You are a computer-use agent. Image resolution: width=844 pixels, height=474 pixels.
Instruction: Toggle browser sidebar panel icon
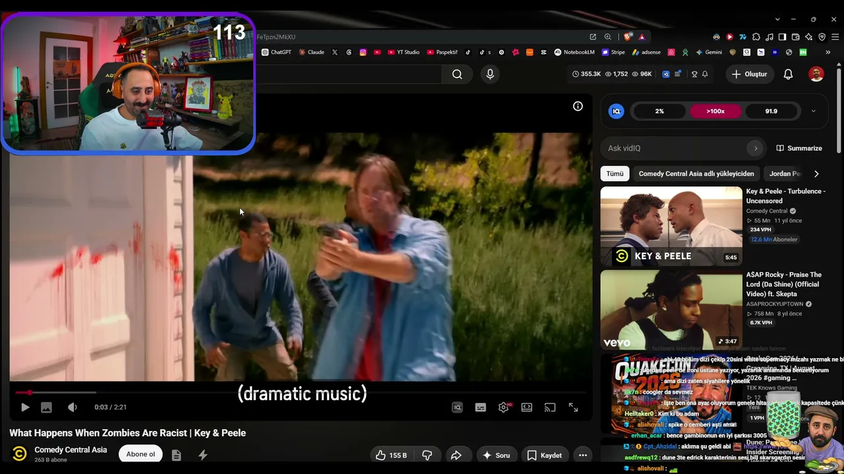click(783, 37)
